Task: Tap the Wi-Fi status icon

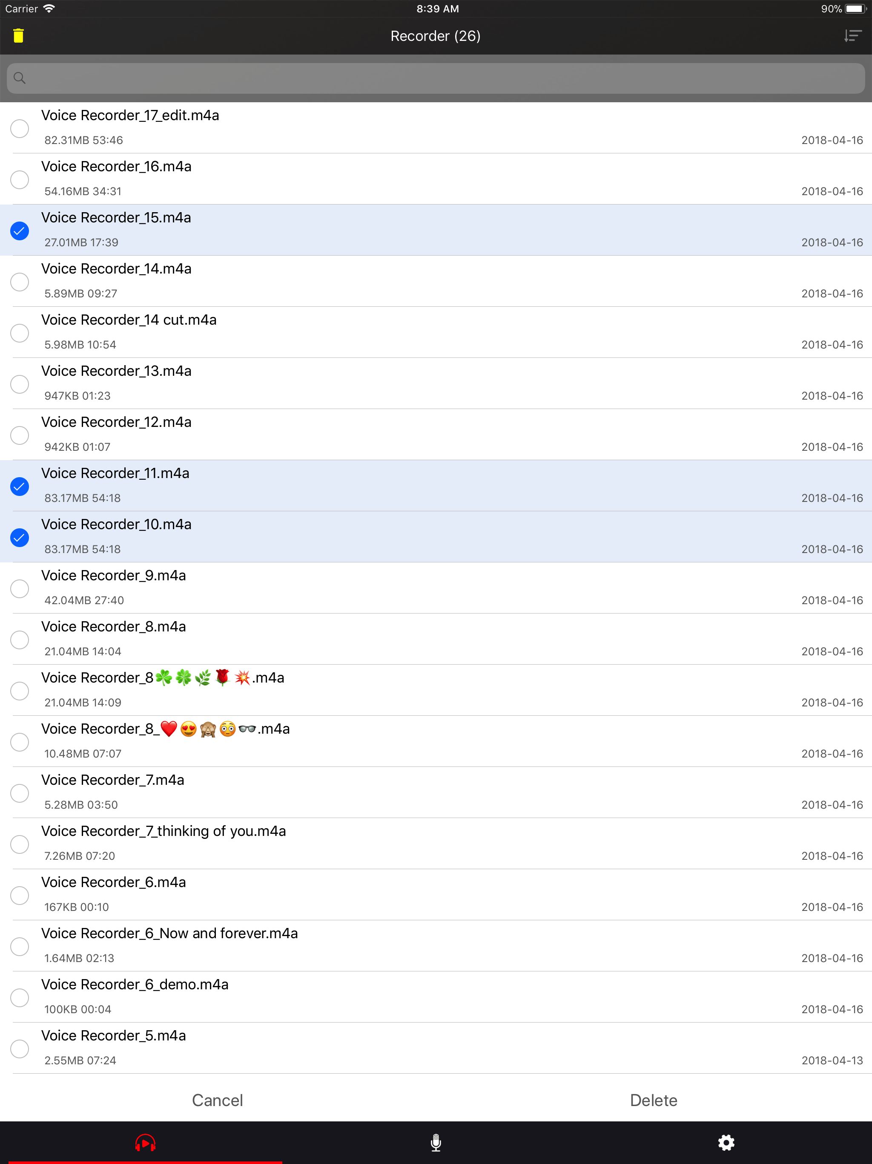Action: click(49, 8)
